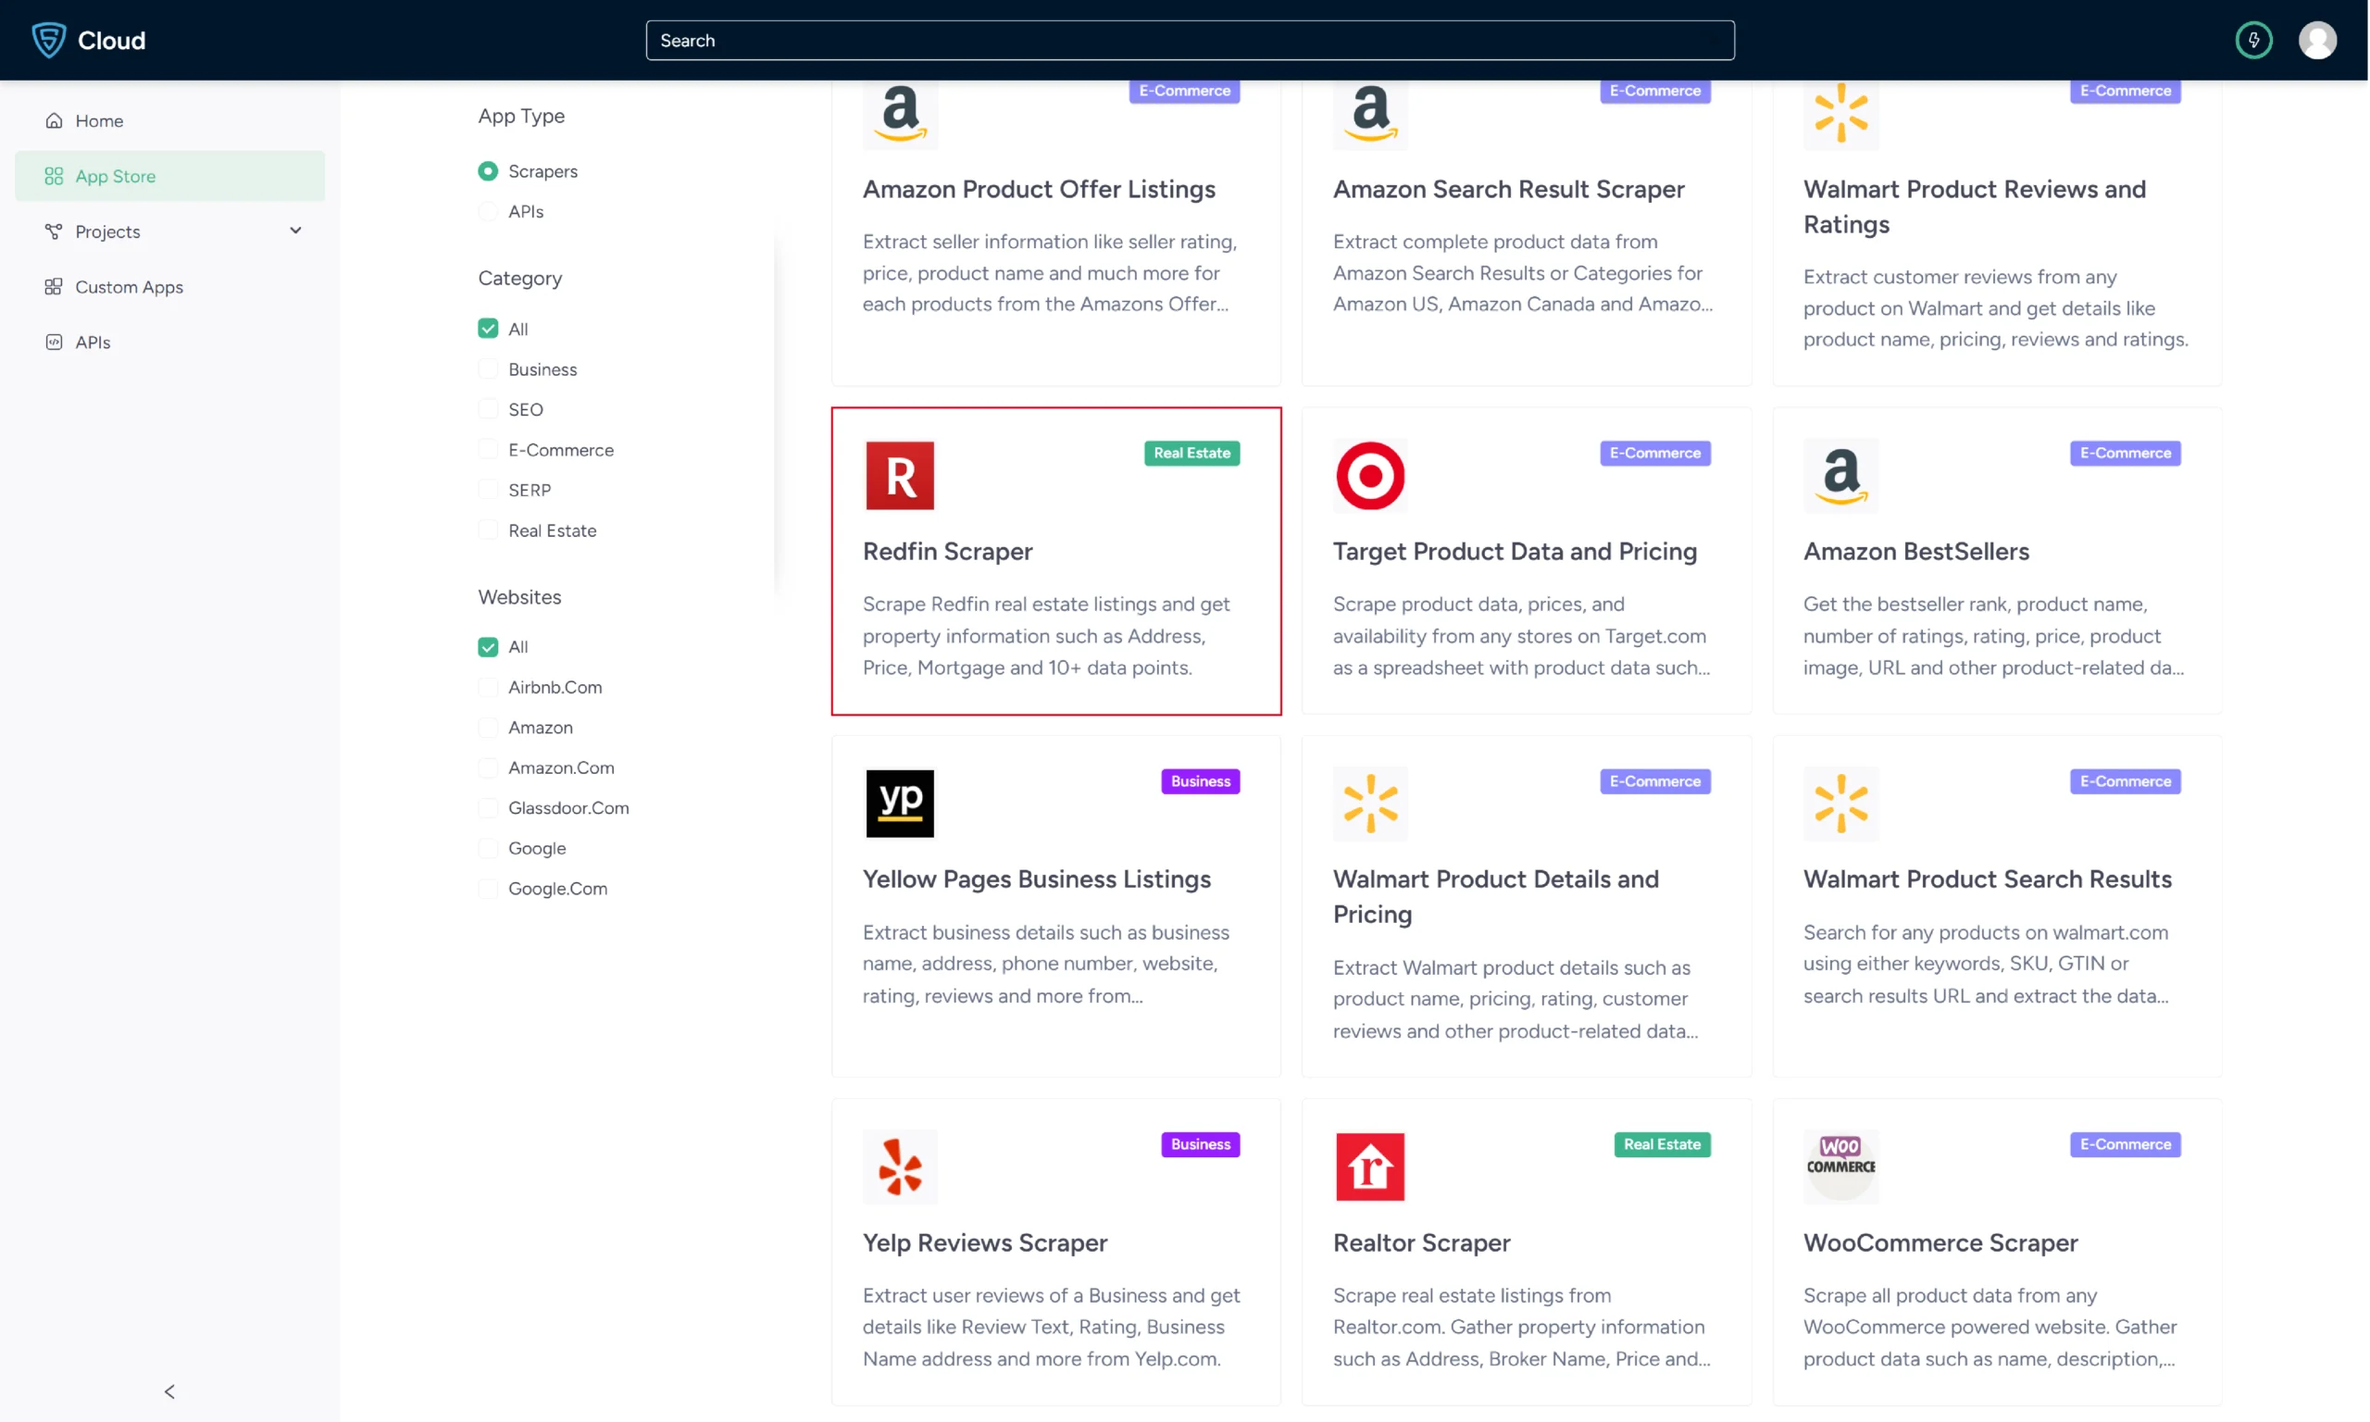Check the Amazon website filter
2370x1422 pixels.
[x=488, y=728]
